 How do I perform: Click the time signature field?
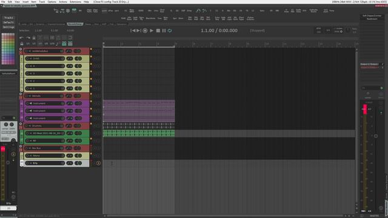point(328,30)
